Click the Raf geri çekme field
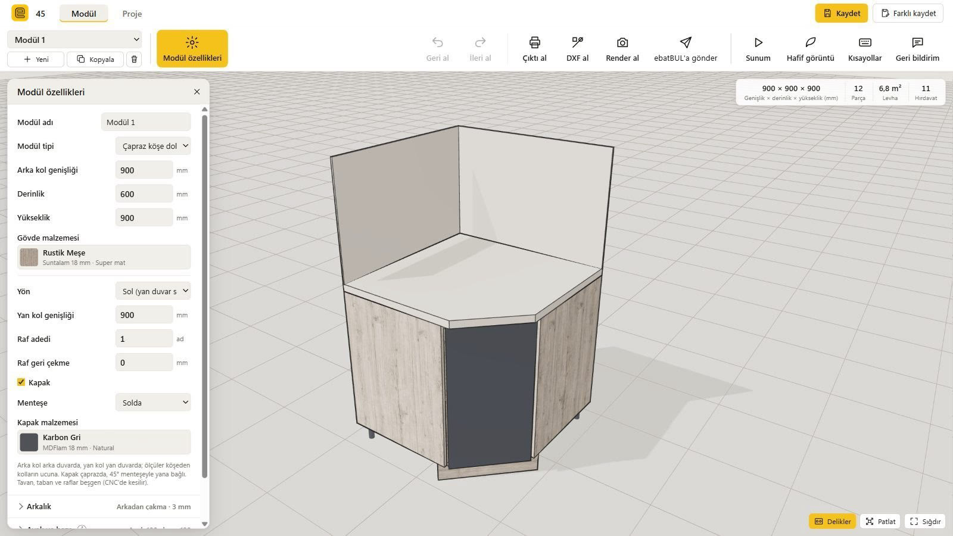 tap(144, 362)
